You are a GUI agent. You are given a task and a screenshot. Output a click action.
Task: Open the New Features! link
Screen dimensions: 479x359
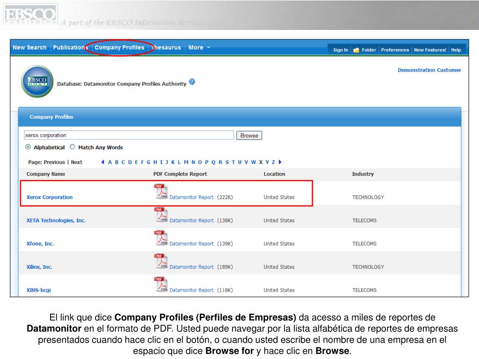430,50
